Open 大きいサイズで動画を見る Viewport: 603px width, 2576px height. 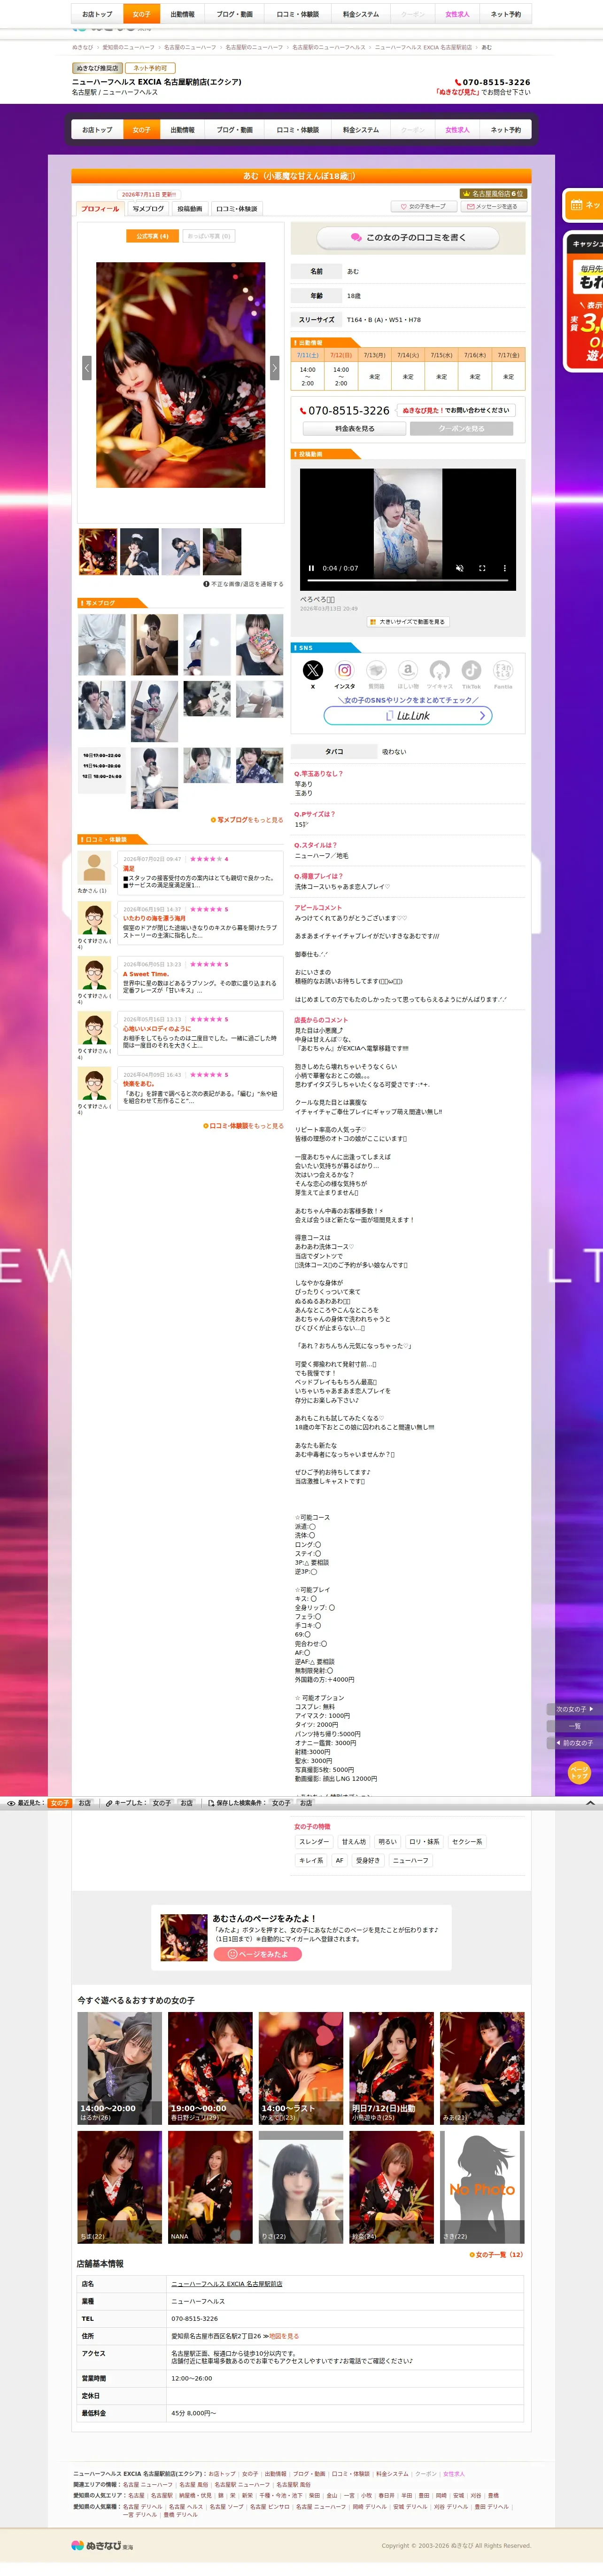point(408,622)
